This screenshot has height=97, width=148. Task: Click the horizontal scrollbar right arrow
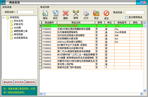(141, 94)
